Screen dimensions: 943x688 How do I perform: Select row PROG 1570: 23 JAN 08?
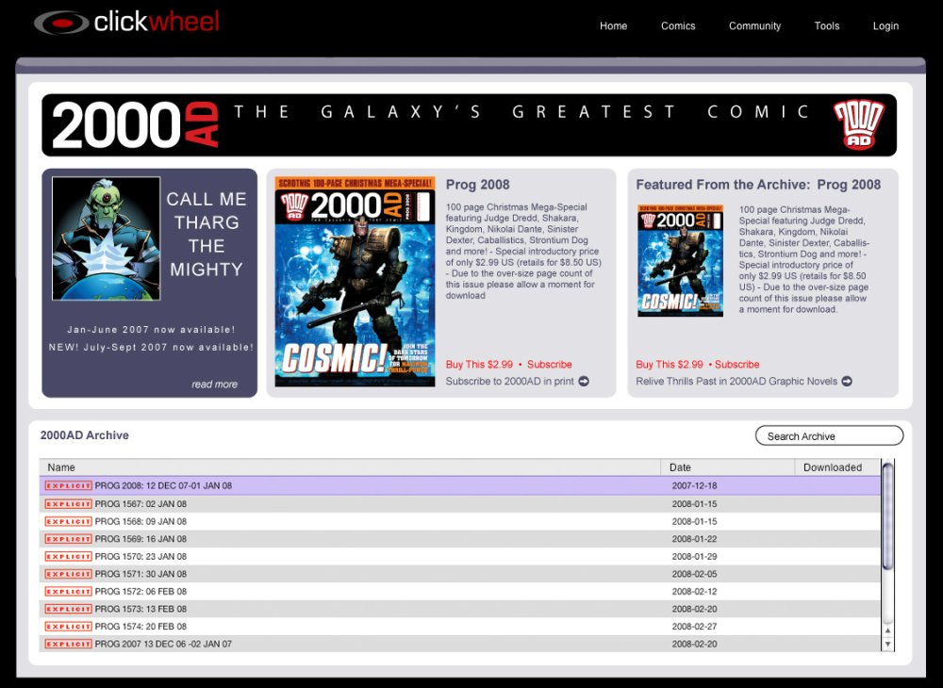[x=460, y=556]
